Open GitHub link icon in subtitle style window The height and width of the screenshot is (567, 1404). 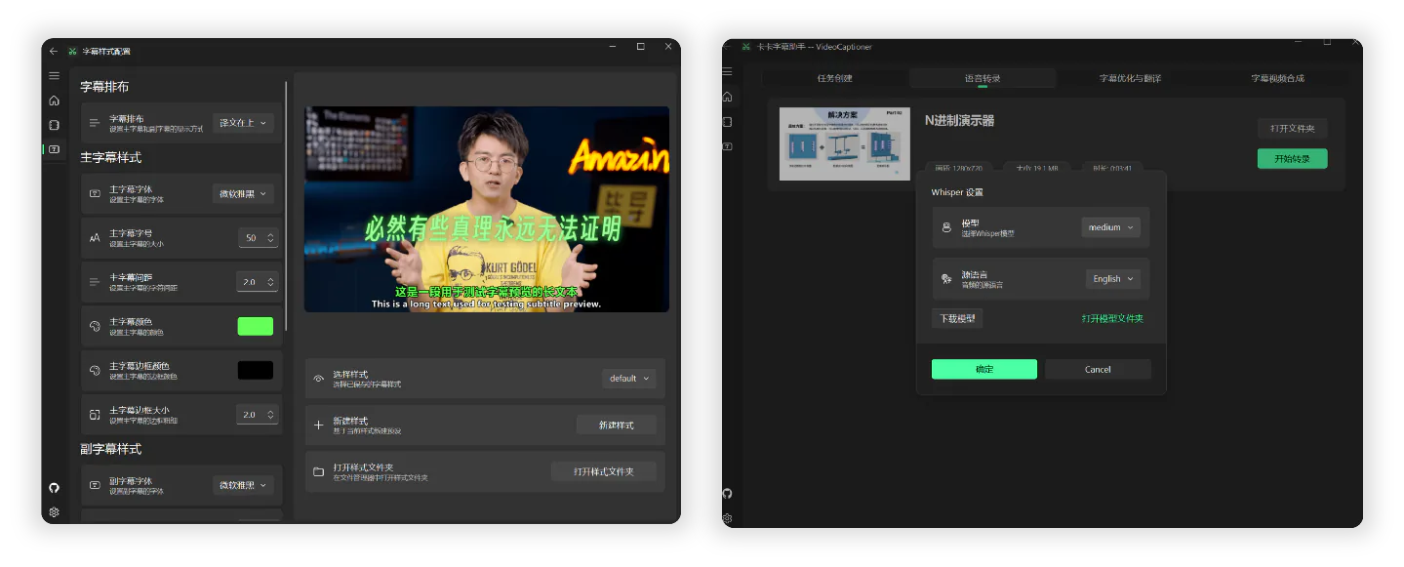coord(55,488)
